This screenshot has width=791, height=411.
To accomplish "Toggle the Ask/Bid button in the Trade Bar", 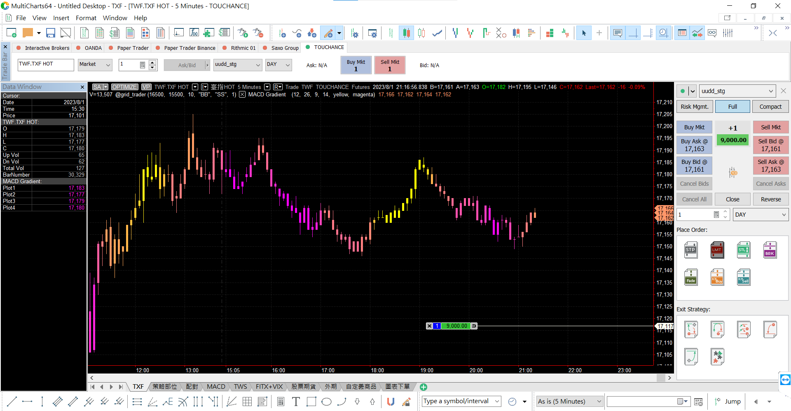I will [x=187, y=65].
